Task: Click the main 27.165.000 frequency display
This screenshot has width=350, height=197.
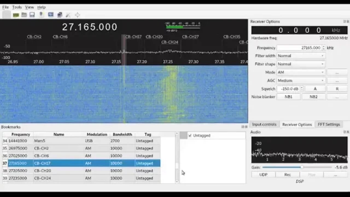Action: 90,27
